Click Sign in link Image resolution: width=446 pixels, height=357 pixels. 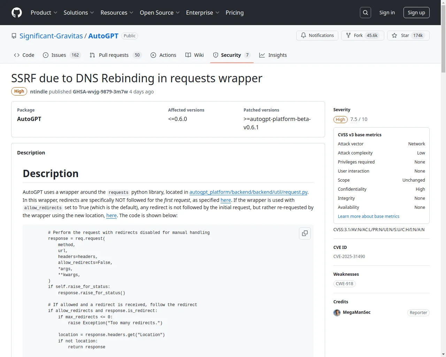pyautogui.click(x=387, y=13)
